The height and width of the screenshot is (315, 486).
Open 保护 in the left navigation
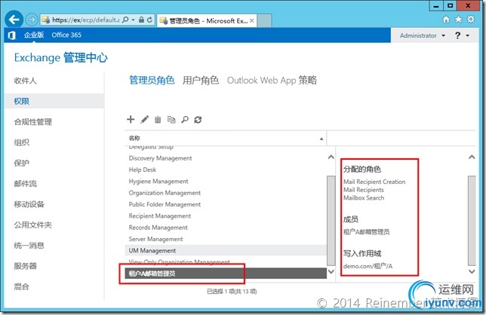click(x=21, y=163)
